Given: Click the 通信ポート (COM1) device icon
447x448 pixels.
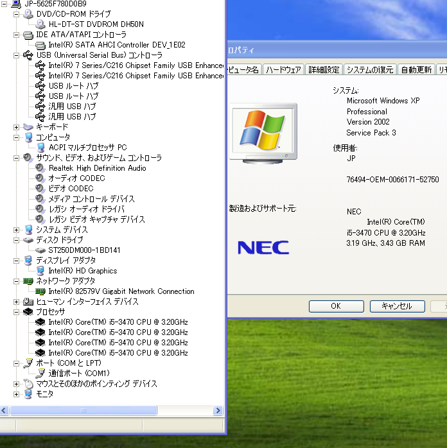Looking at the screenshot, I should pyautogui.click(x=40, y=373).
